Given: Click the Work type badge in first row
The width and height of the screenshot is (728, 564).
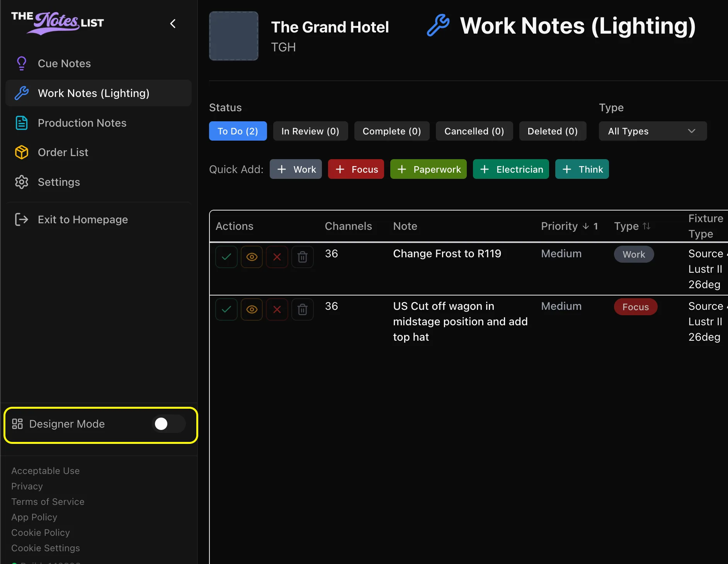Looking at the screenshot, I should pos(634,254).
